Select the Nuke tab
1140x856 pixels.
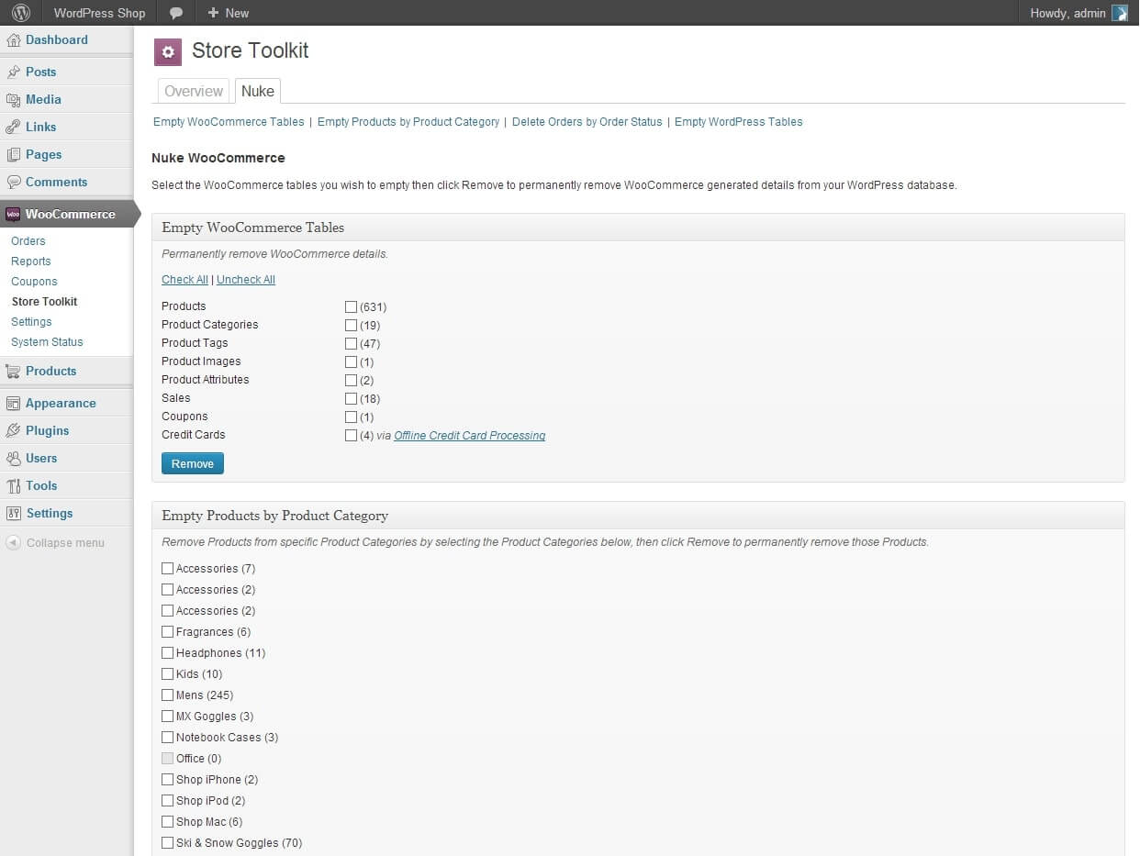[258, 91]
